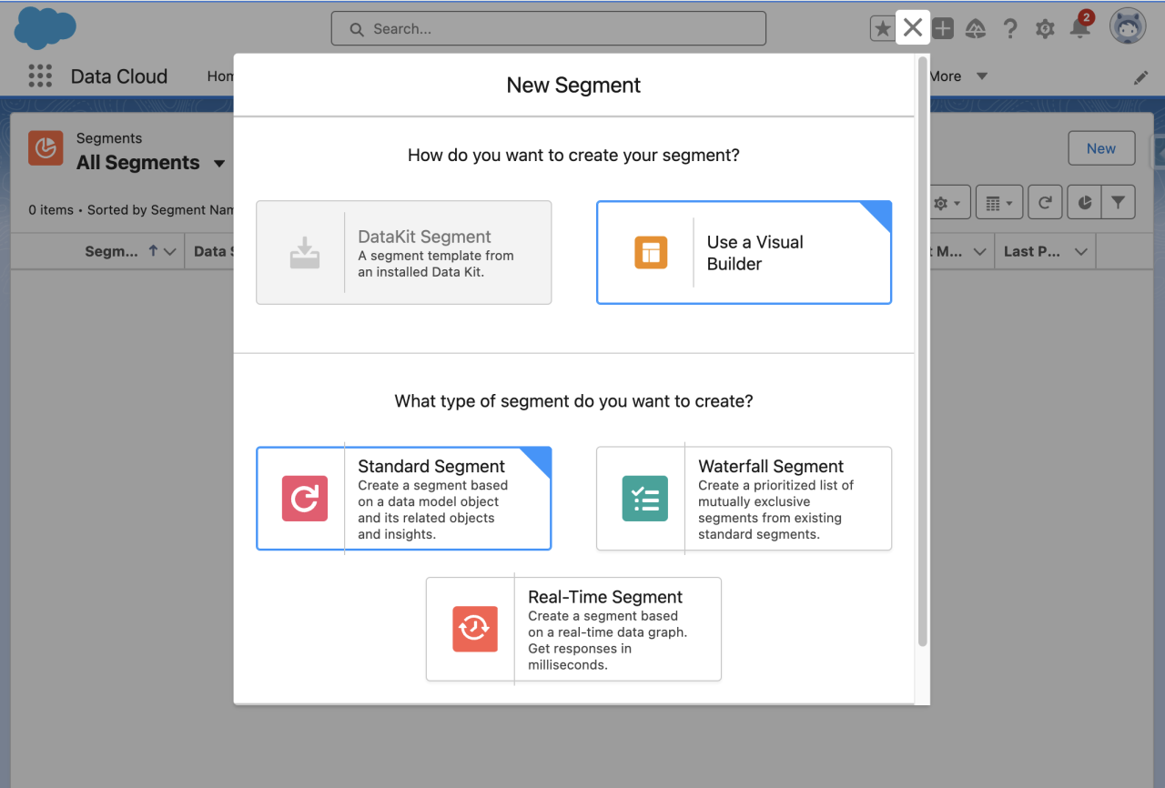Click the Salesforce cloud logo

tap(46, 28)
